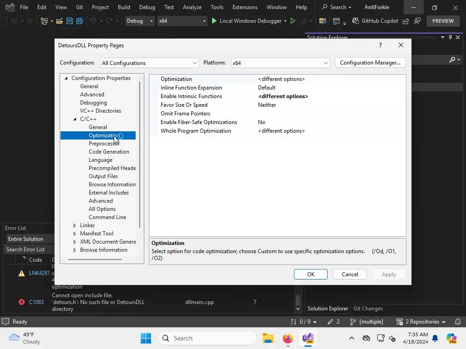Collapse the C/C++ tree node

75,119
